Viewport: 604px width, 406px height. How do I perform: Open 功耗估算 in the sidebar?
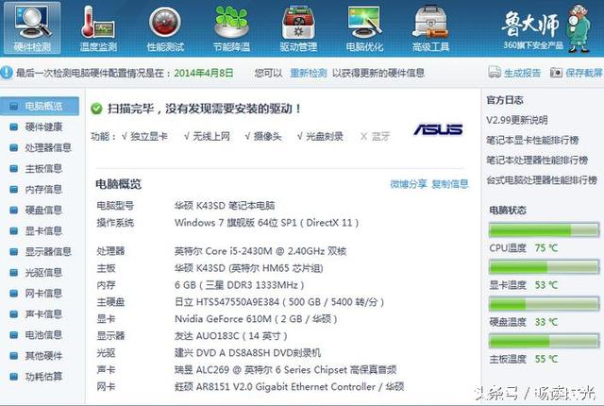(x=43, y=376)
